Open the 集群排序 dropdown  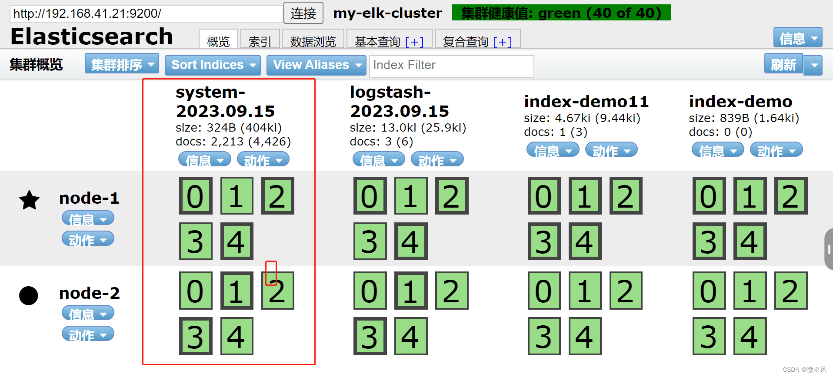coord(122,64)
